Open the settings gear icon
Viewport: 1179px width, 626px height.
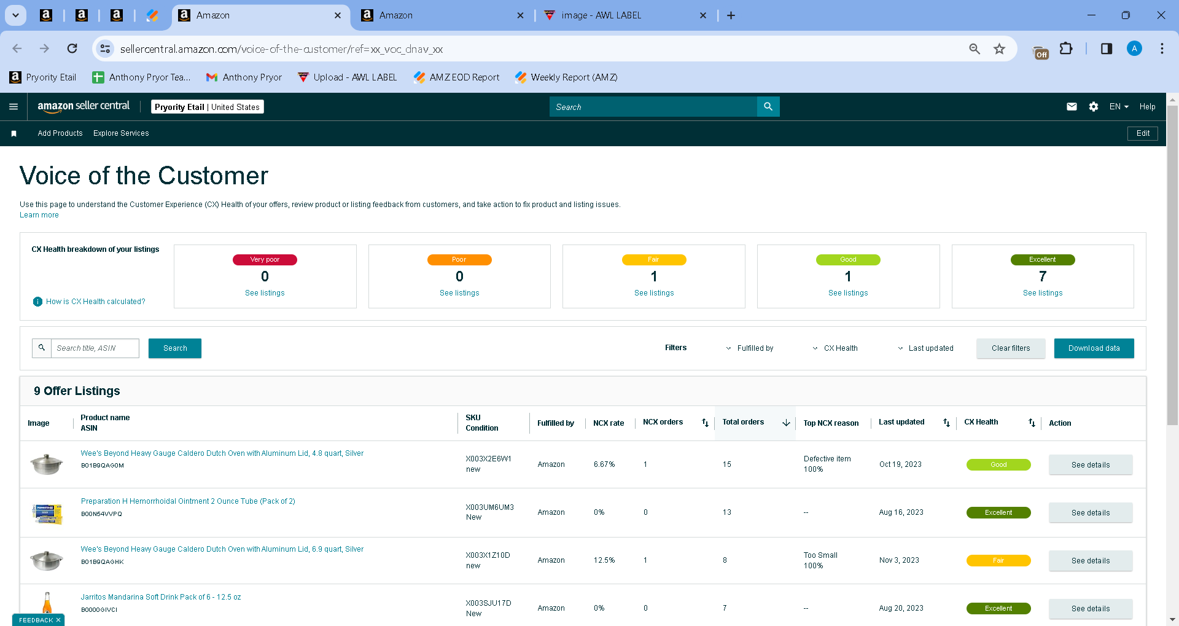point(1094,107)
